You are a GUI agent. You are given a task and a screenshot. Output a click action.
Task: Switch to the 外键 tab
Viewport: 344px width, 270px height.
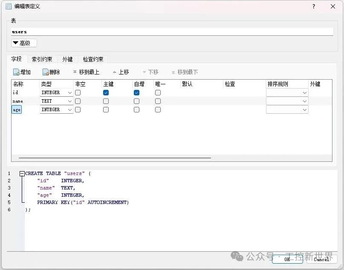(67, 59)
